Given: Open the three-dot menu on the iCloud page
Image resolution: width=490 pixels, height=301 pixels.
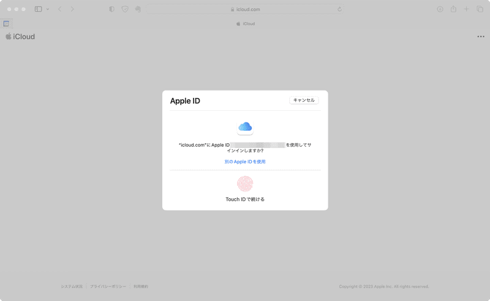Looking at the screenshot, I should [481, 37].
